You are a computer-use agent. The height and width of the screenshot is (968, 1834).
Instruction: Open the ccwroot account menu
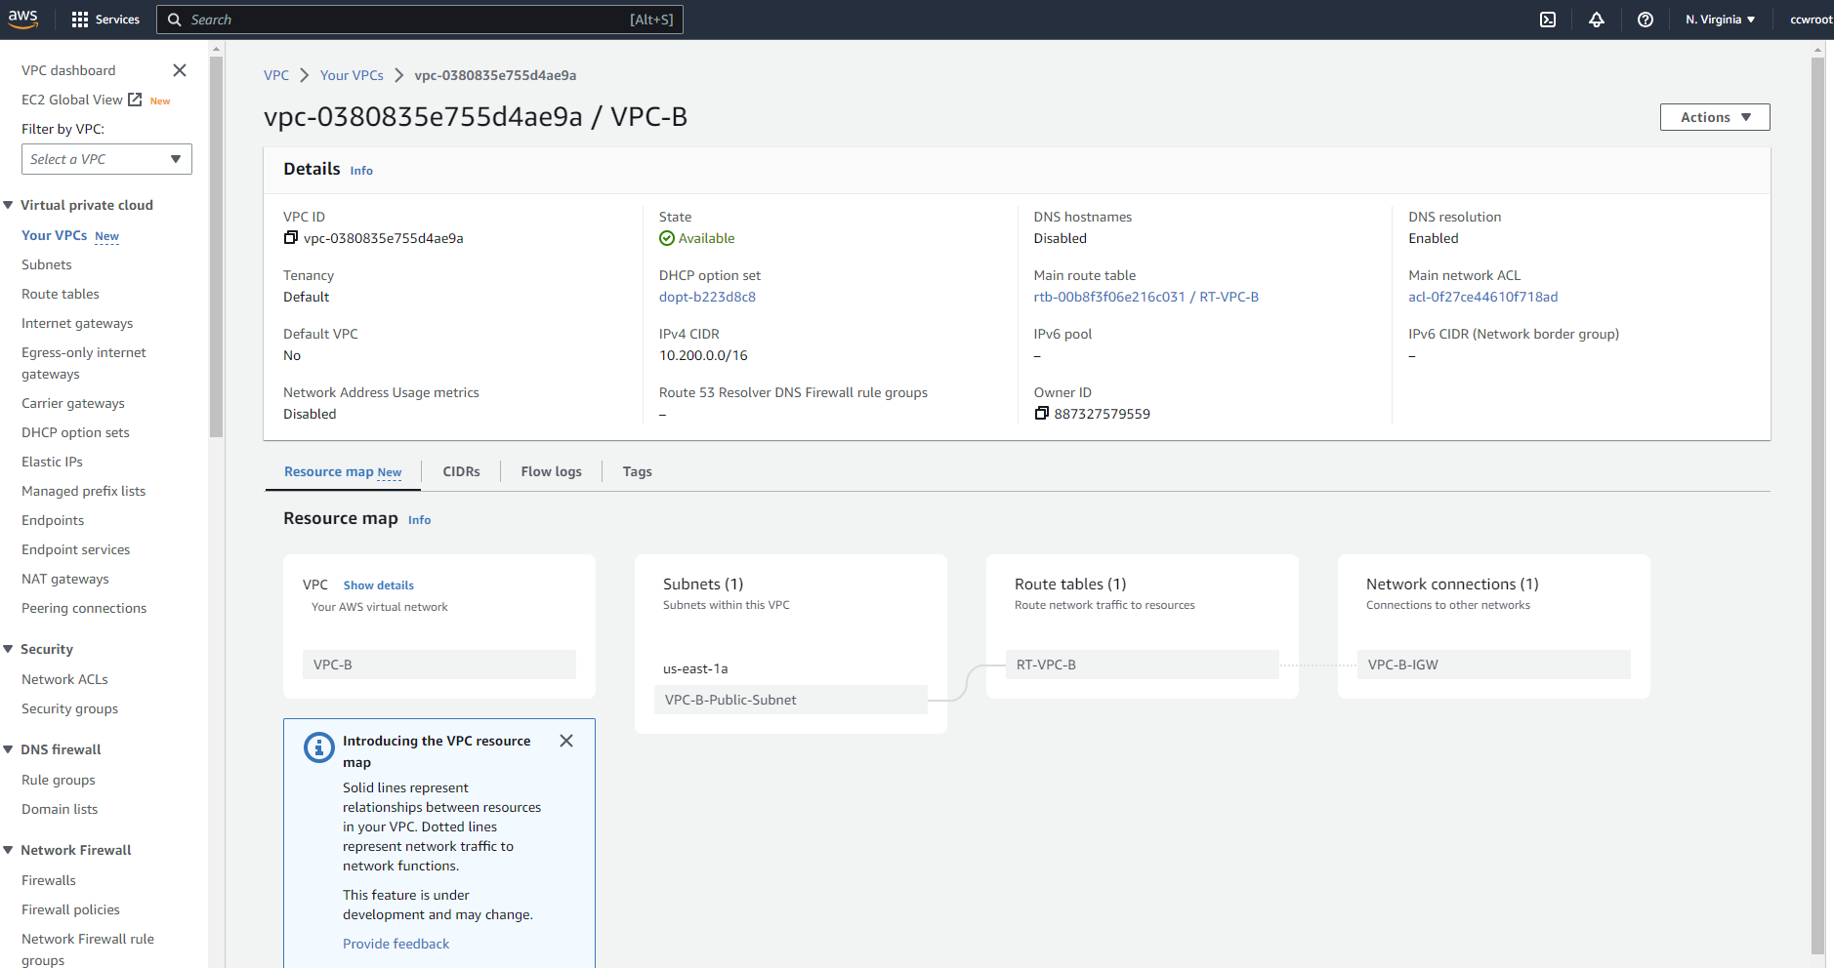coord(1811,20)
